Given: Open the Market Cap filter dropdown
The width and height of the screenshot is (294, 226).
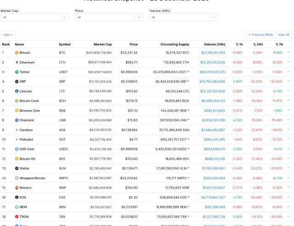Looking at the screenshot, I should pos(34,17).
